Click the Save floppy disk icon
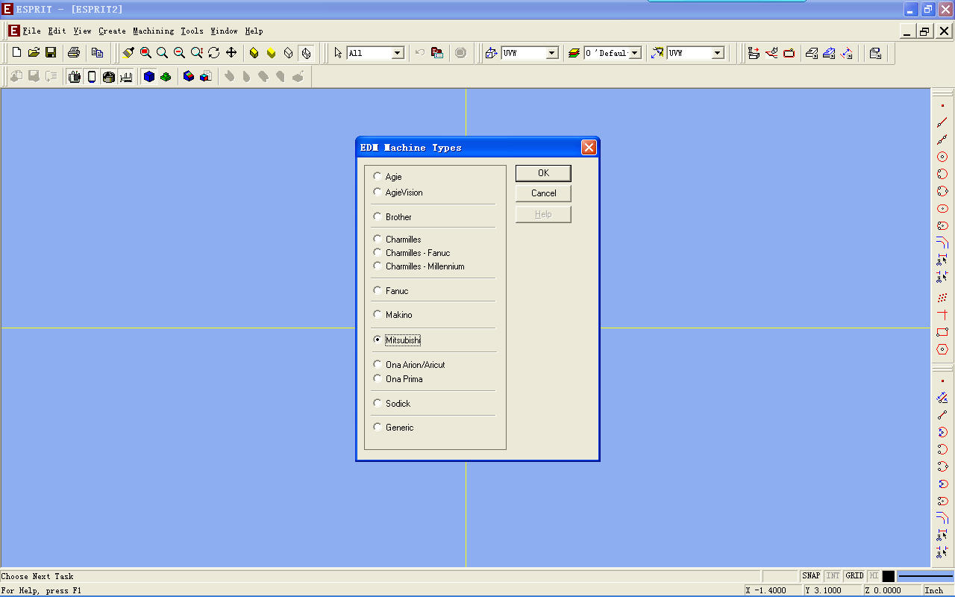This screenshot has width=955, height=597. click(x=51, y=53)
